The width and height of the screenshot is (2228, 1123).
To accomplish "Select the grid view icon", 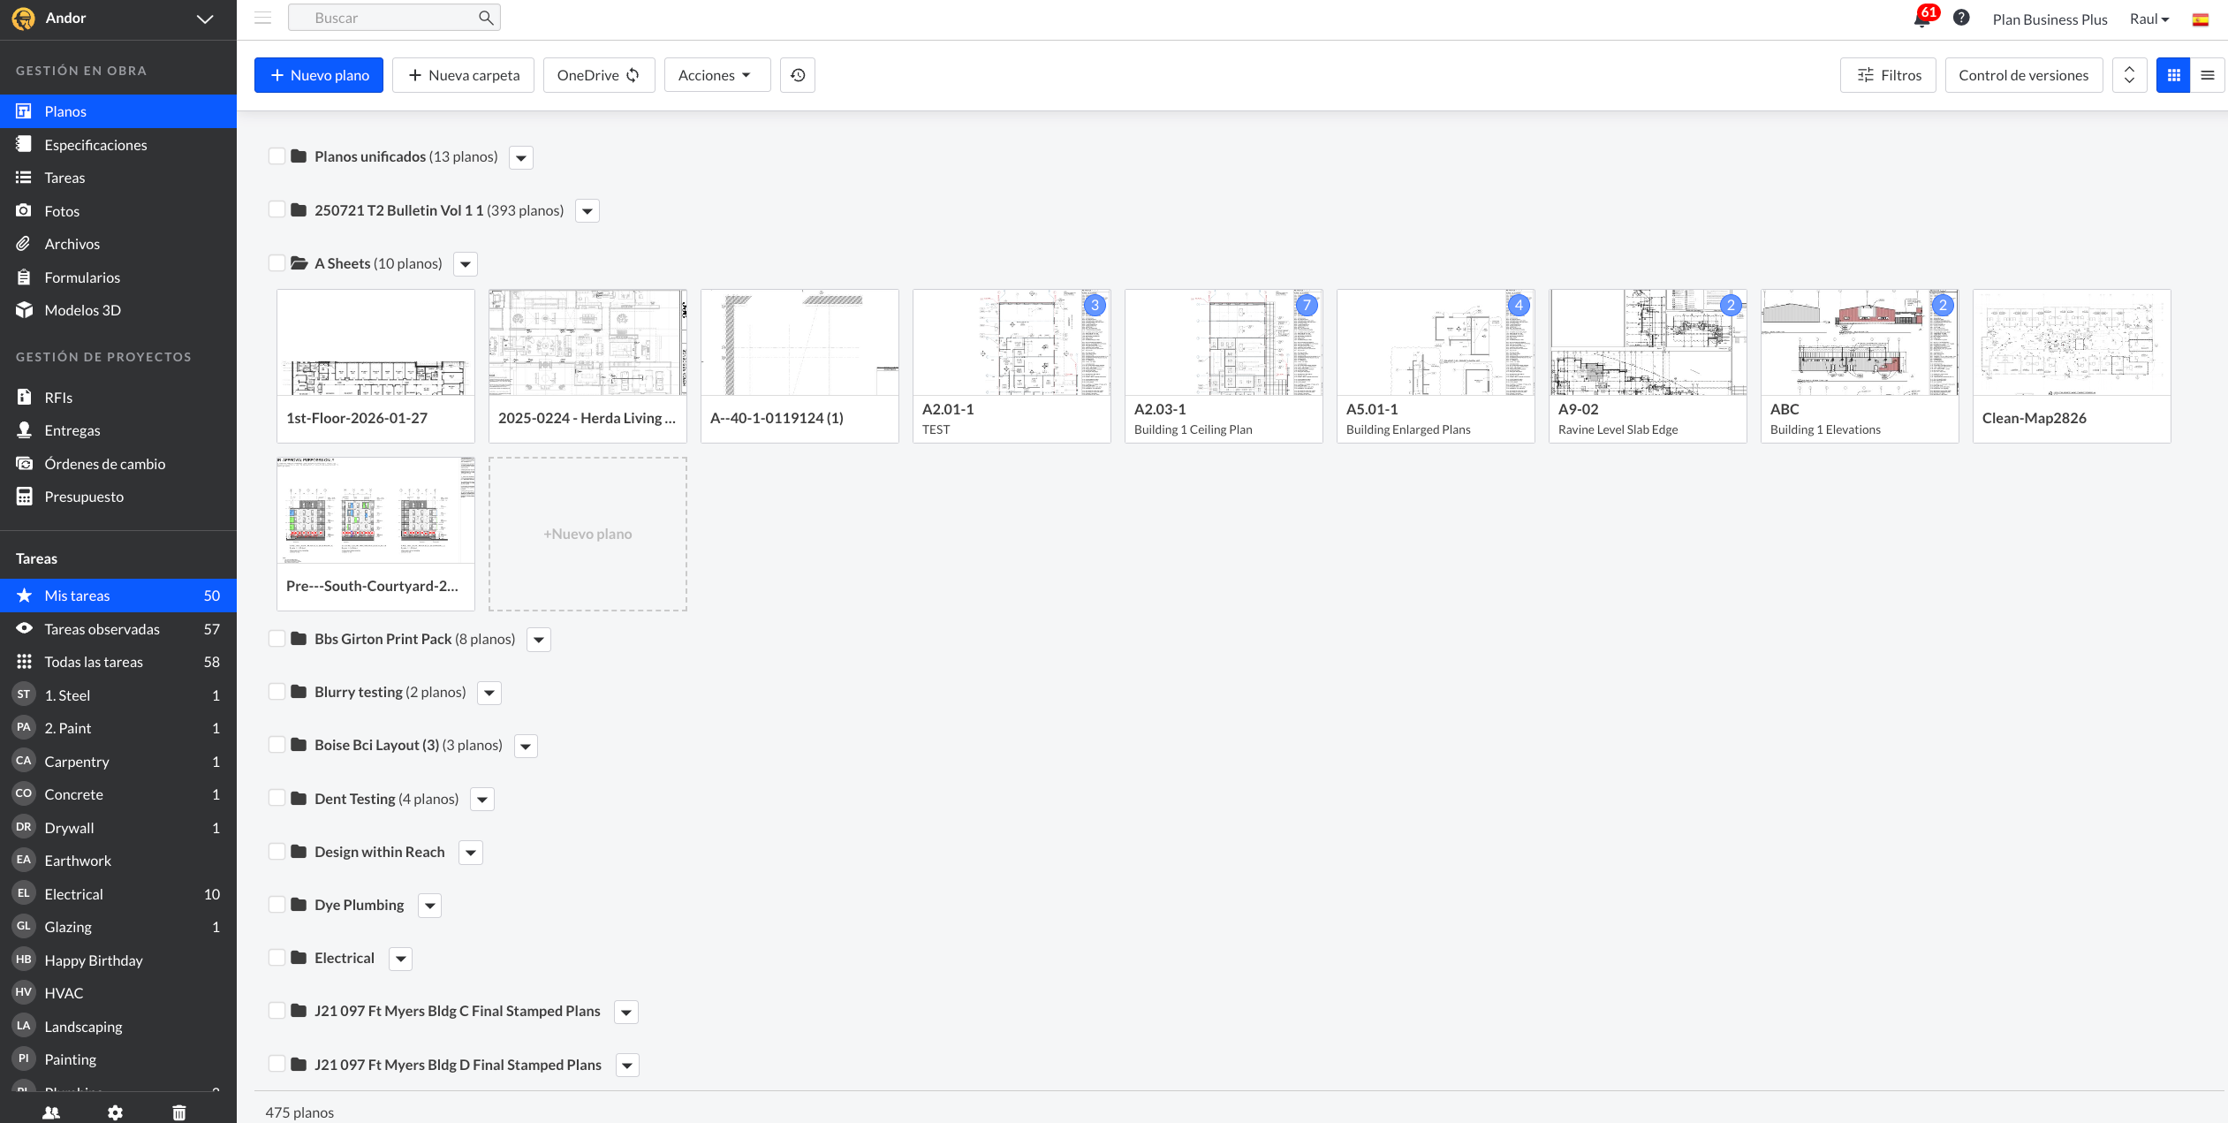I will [x=2173, y=75].
